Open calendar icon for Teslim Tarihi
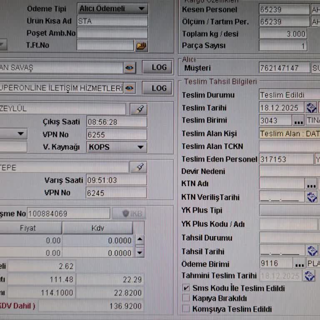320x320 pixels. (311, 108)
